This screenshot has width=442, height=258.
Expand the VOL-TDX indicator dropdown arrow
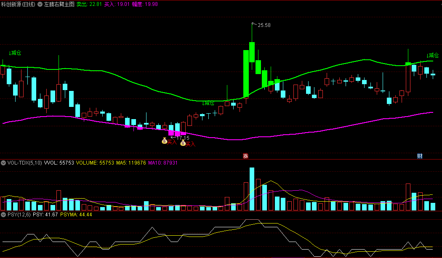pos(3,163)
